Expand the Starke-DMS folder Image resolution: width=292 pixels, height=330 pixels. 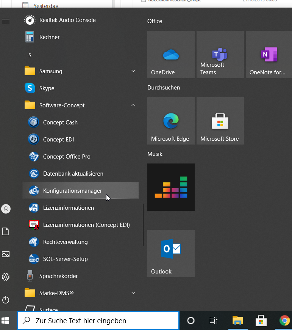(133, 293)
